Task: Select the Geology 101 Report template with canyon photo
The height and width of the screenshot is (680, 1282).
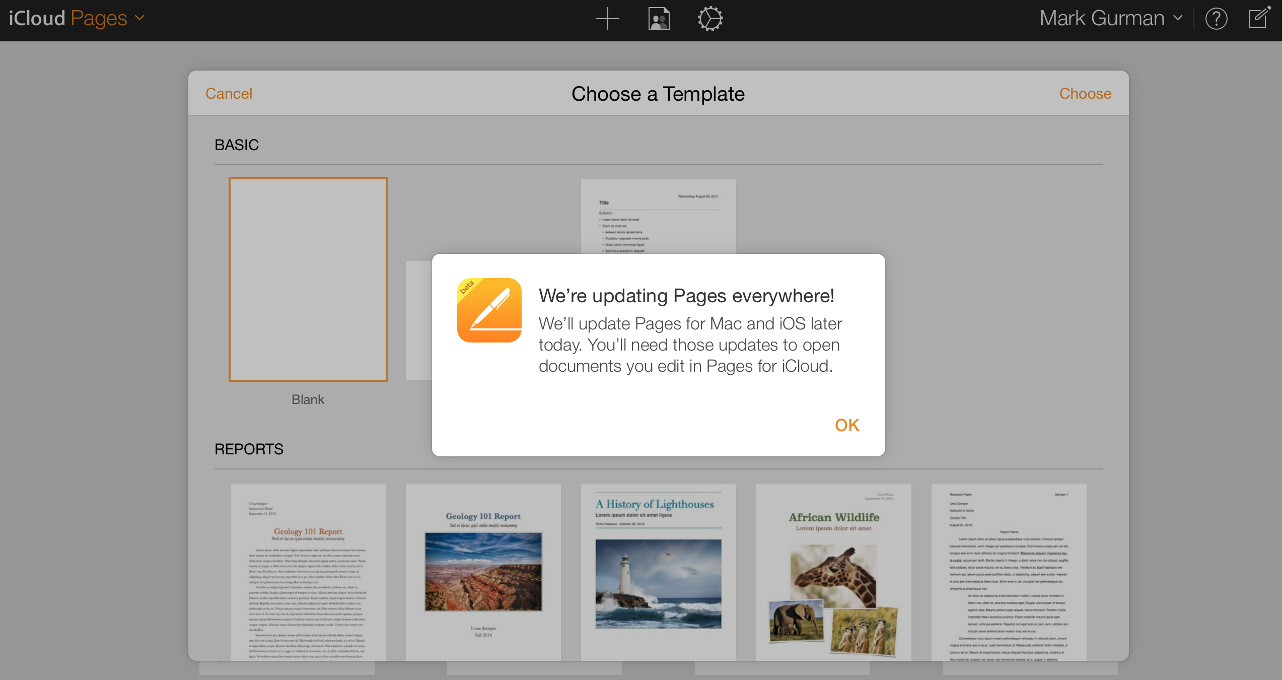Action: [483, 572]
